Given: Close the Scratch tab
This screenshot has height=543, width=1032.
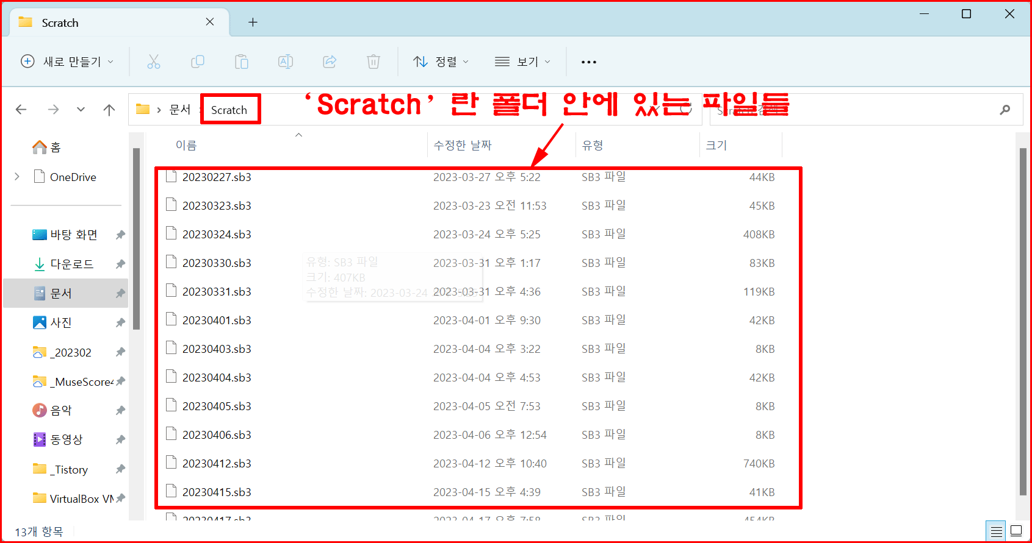Looking at the screenshot, I should [x=210, y=22].
